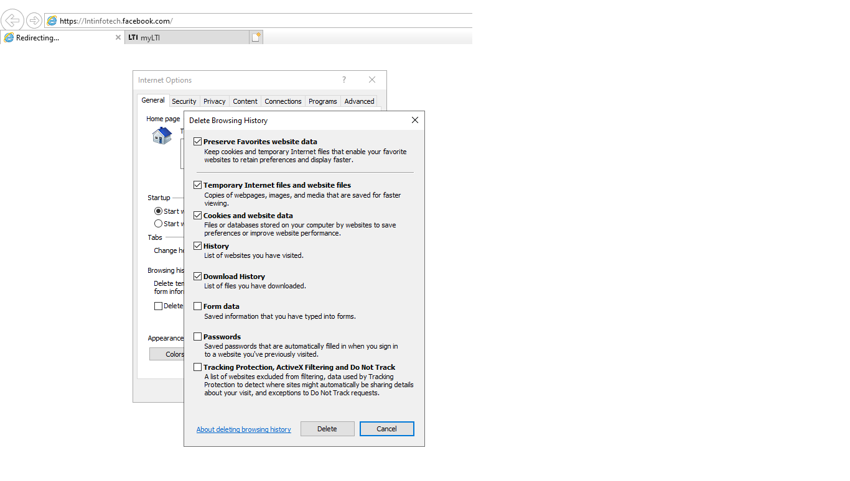Image resolution: width=850 pixels, height=481 pixels.
Task: Switch to the Advanced tab
Action: point(360,101)
